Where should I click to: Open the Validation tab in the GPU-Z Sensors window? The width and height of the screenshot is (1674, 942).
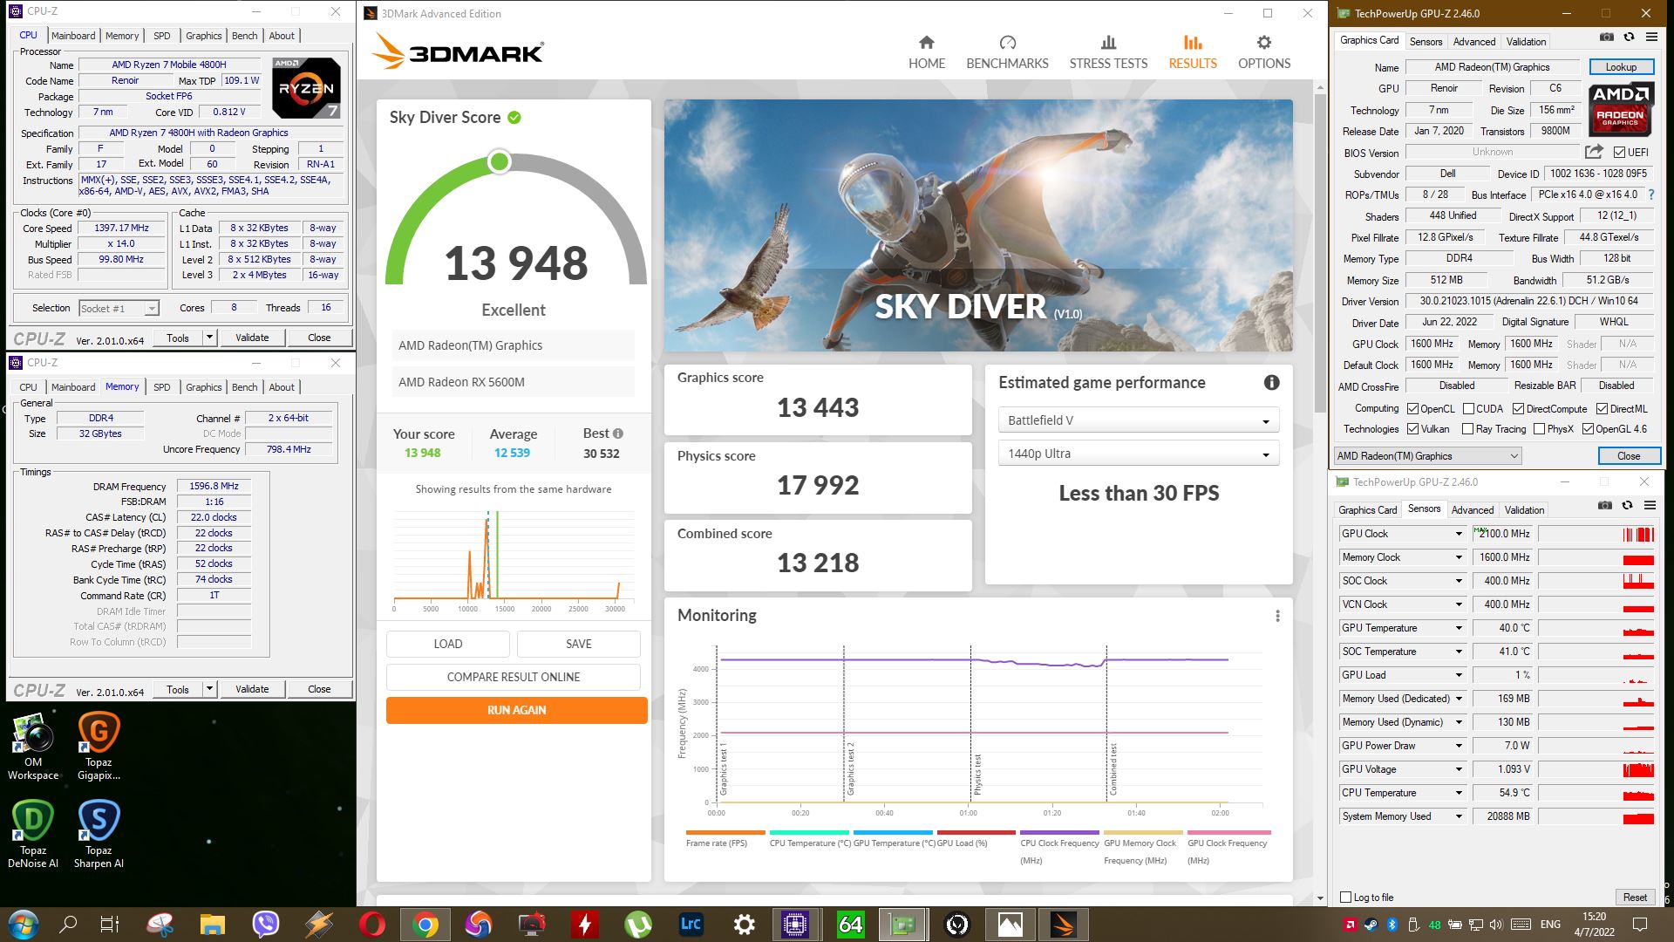coord(1524,510)
